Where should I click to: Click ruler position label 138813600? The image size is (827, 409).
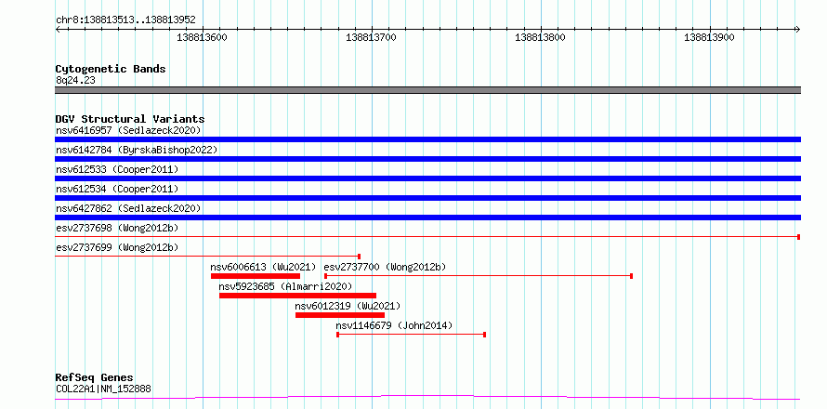pos(202,37)
